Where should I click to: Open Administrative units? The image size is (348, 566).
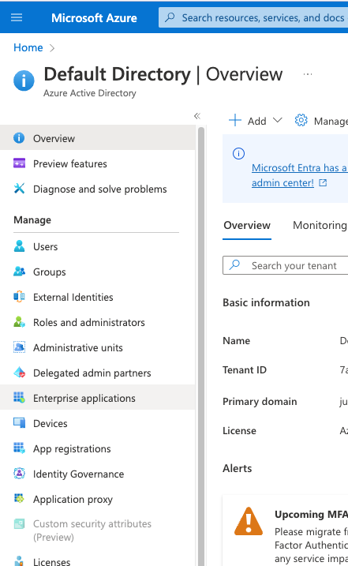[x=98, y=347]
